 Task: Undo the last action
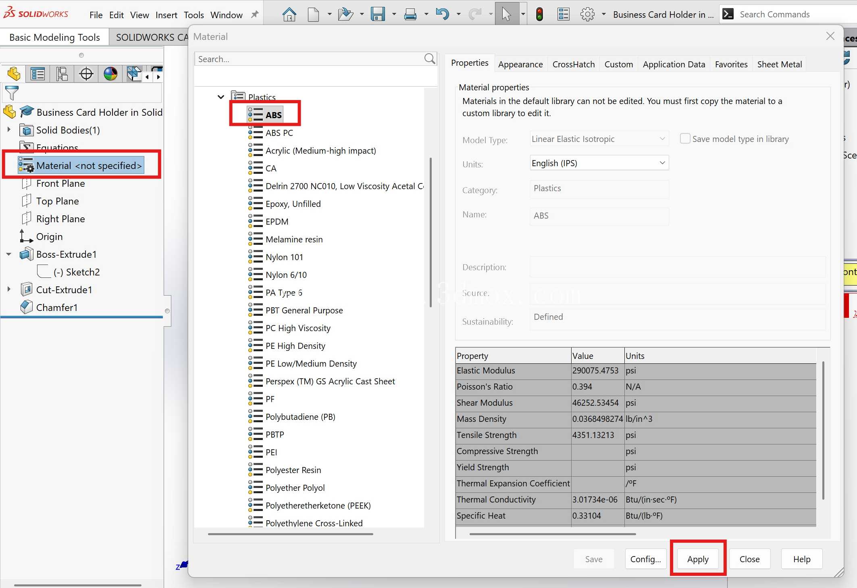[x=442, y=15]
